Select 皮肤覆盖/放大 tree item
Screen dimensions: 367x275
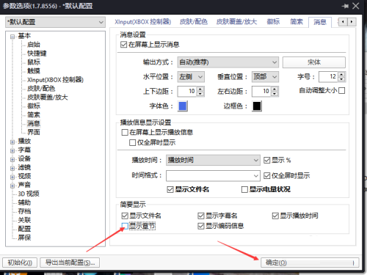47,97
